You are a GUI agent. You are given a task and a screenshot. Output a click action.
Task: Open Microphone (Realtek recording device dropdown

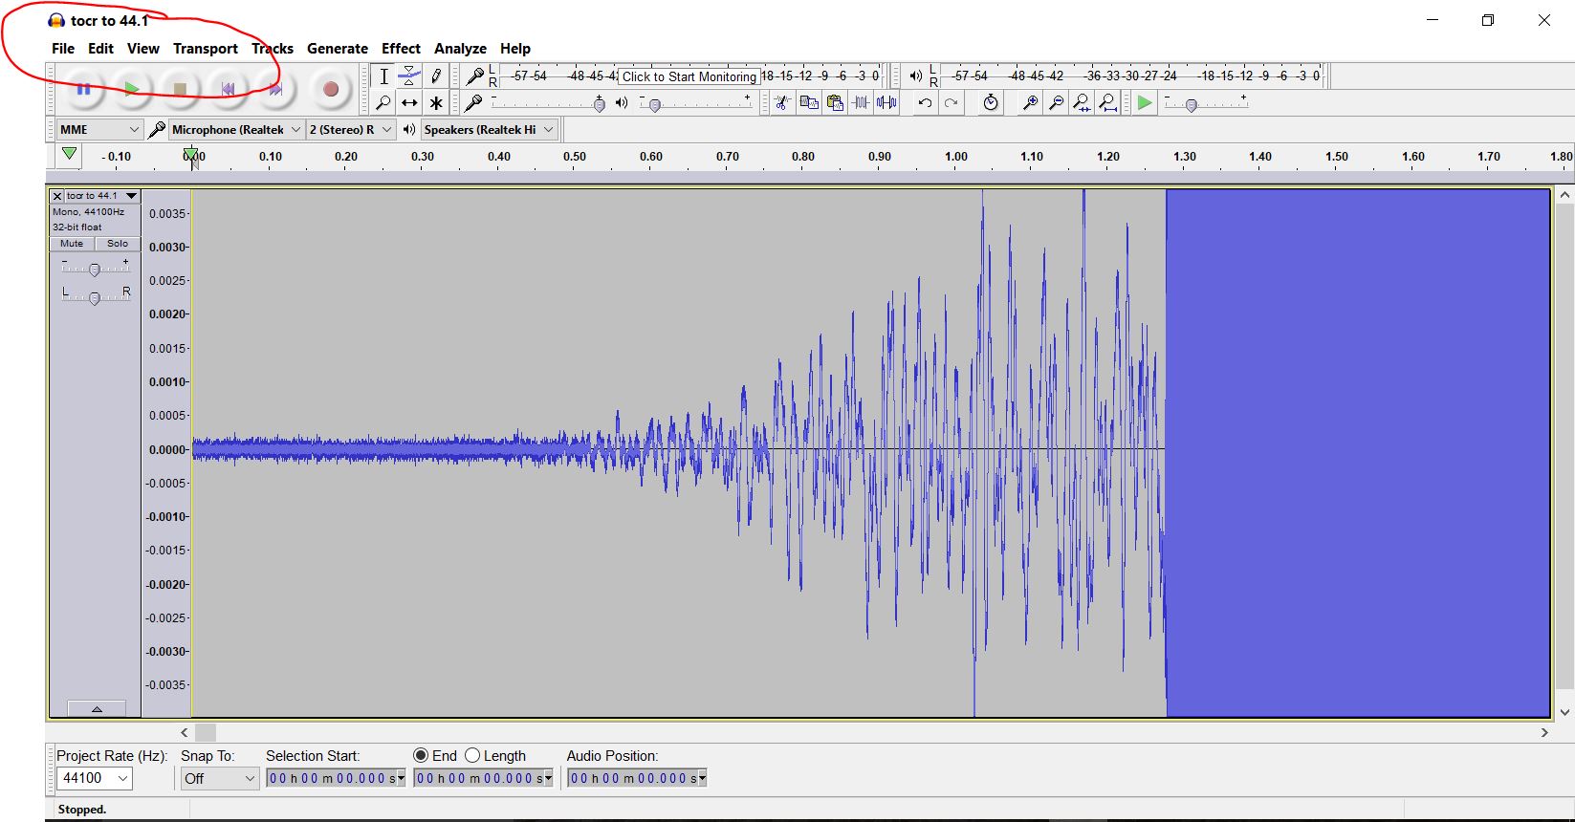(236, 129)
